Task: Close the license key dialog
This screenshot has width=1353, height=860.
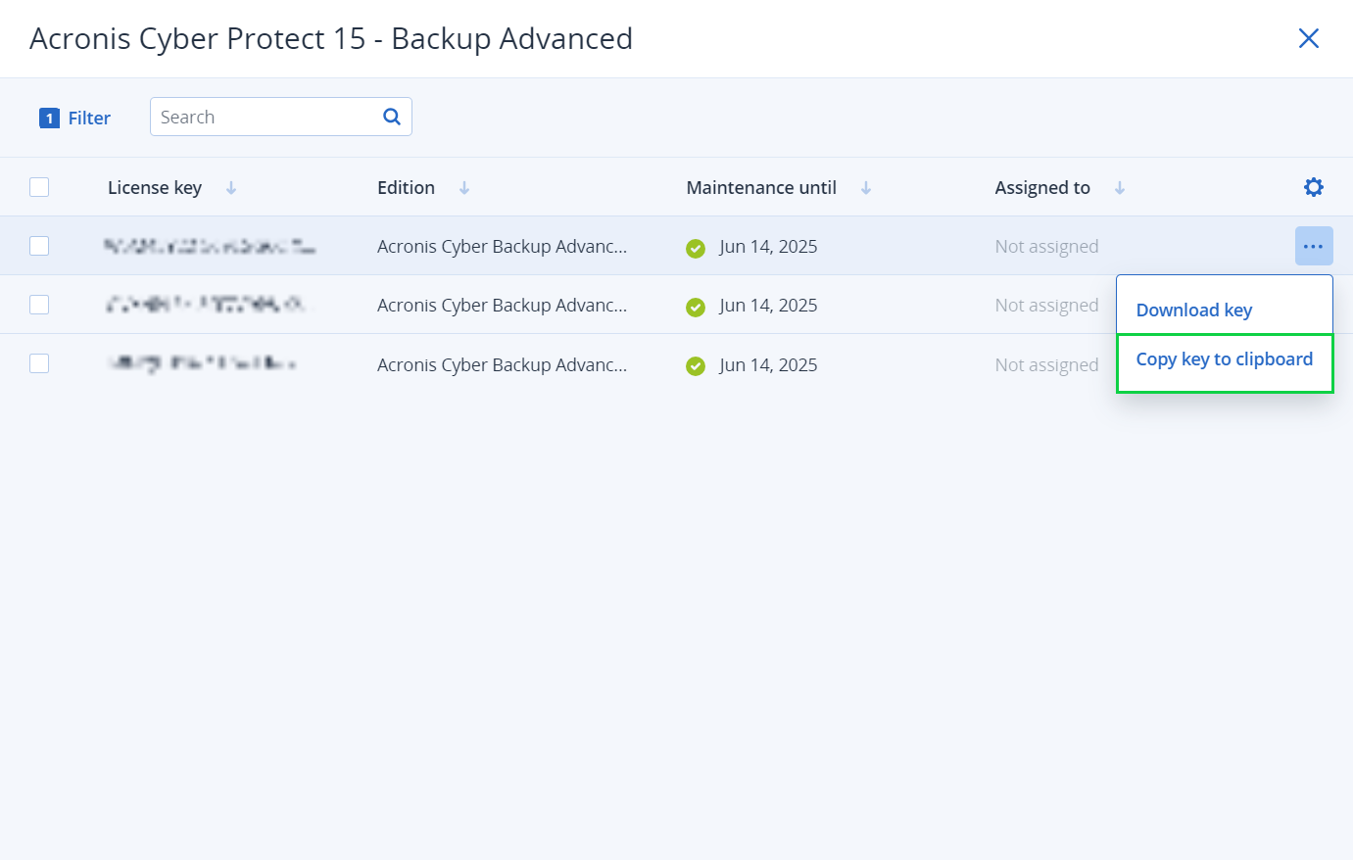Action: pos(1309,38)
